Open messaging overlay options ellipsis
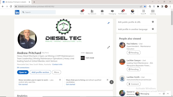This screenshot has width=173, height=97. tap(160, 94)
